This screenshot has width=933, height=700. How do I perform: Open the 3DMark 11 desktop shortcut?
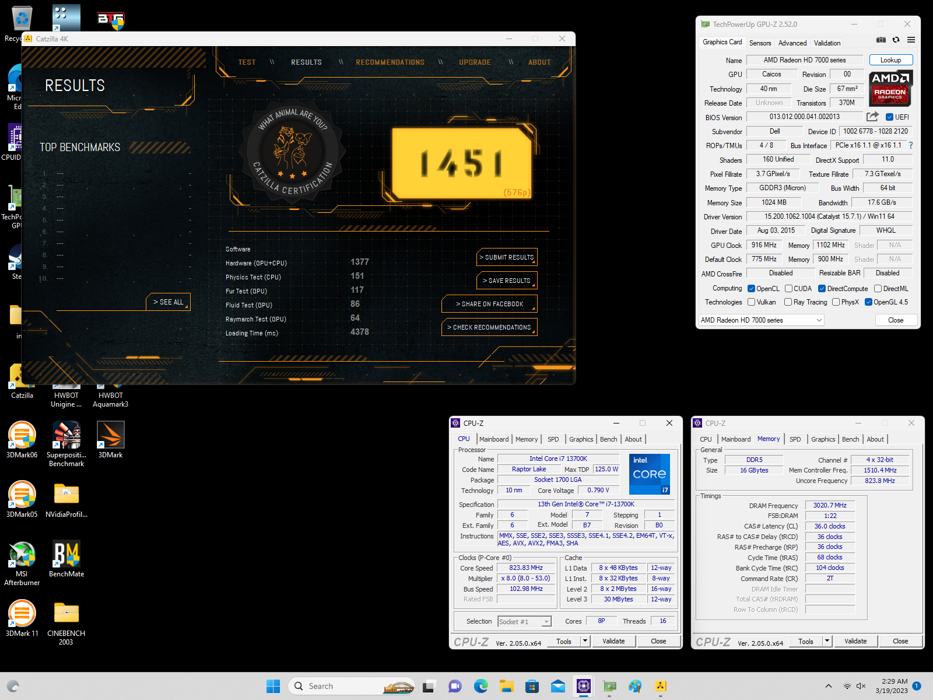coord(22,618)
